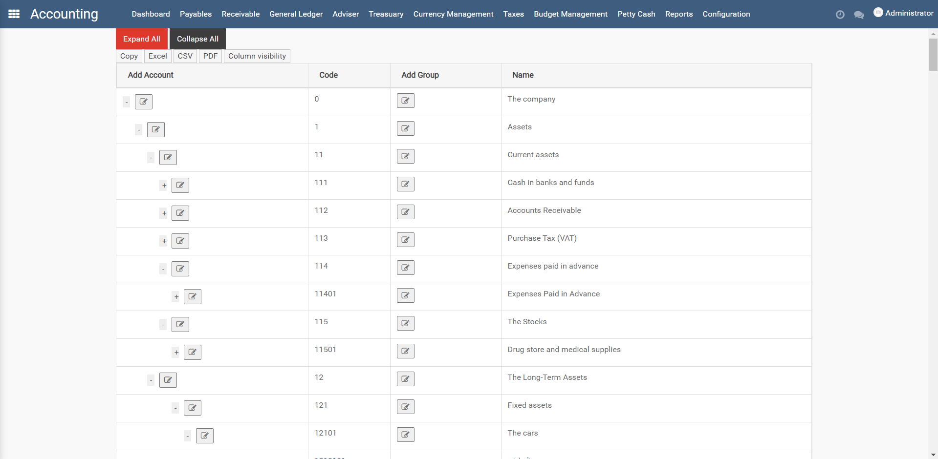Click Add Account edit icon for The cars row
Viewport: 938px width, 459px height.
[205, 436]
